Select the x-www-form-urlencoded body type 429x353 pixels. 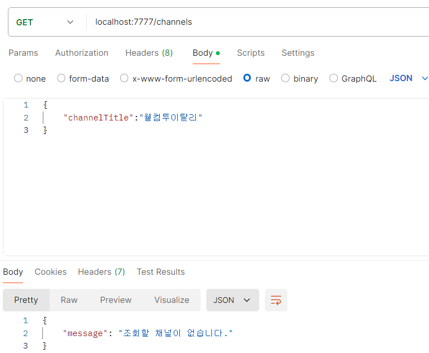pos(176,79)
